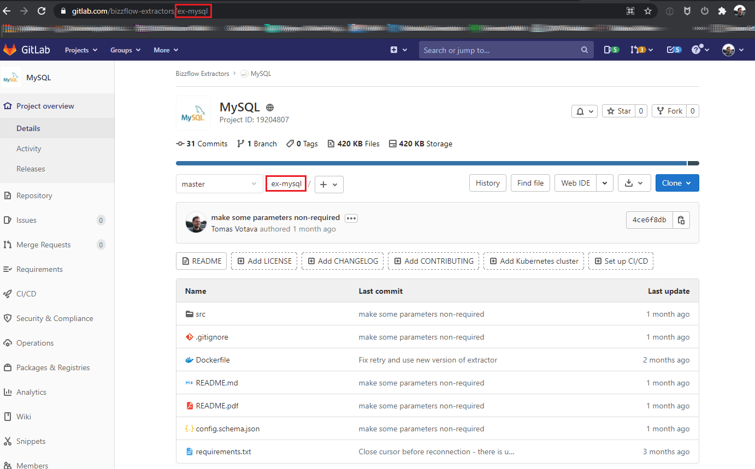The width and height of the screenshot is (755, 469).
Task: Click the GitLab fox logo
Action: click(x=10, y=50)
